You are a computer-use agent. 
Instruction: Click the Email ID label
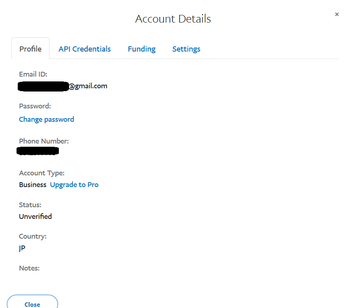(x=33, y=74)
